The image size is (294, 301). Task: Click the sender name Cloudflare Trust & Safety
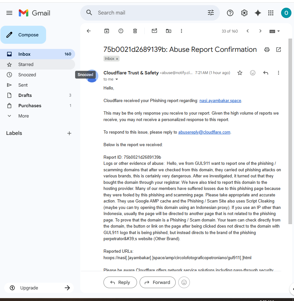(x=131, y=73)
